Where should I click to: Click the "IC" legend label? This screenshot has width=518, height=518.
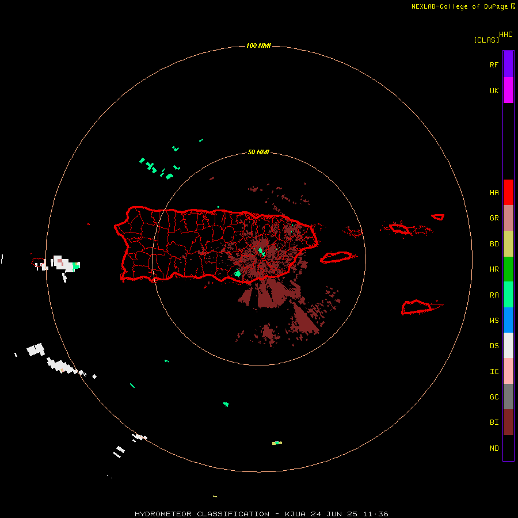tap(494, 372)
